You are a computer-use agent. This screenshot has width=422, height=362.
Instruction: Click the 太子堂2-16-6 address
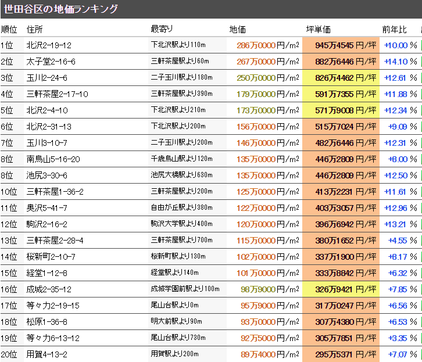(51, 62)
